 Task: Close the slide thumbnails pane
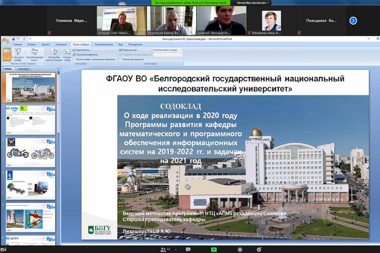58,68
